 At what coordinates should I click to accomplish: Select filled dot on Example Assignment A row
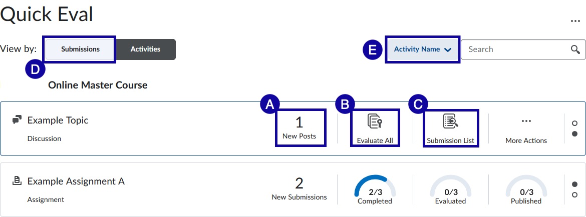point(574,184)
